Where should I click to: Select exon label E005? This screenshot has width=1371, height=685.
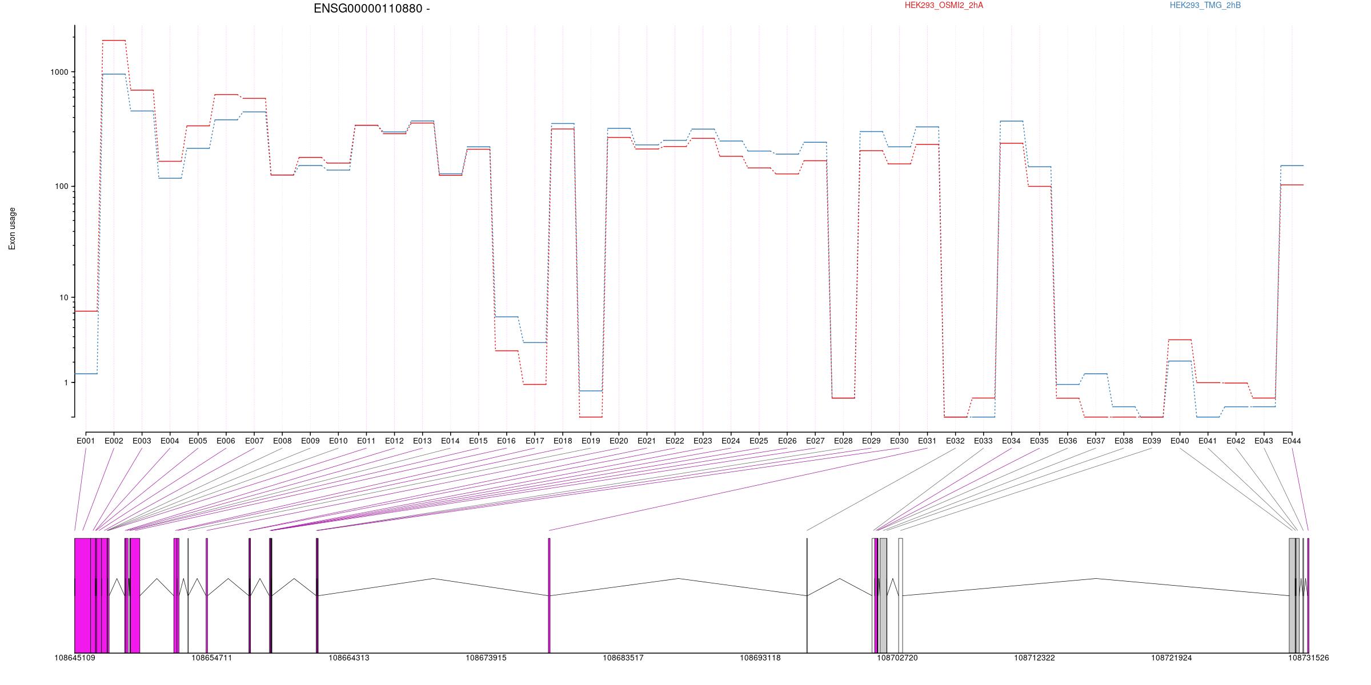pyautogui.click(x=198, y=441)
